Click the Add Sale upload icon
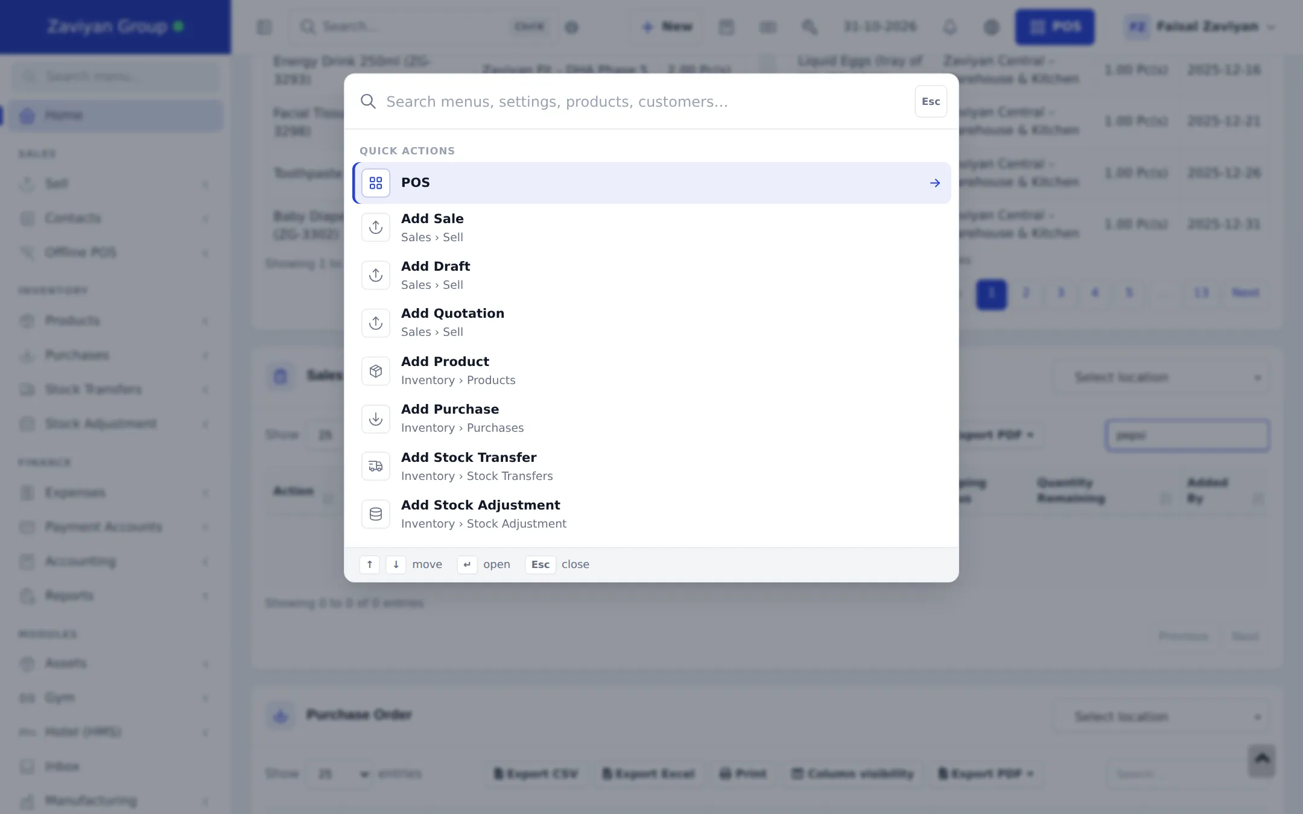 [x=376, y=227]
